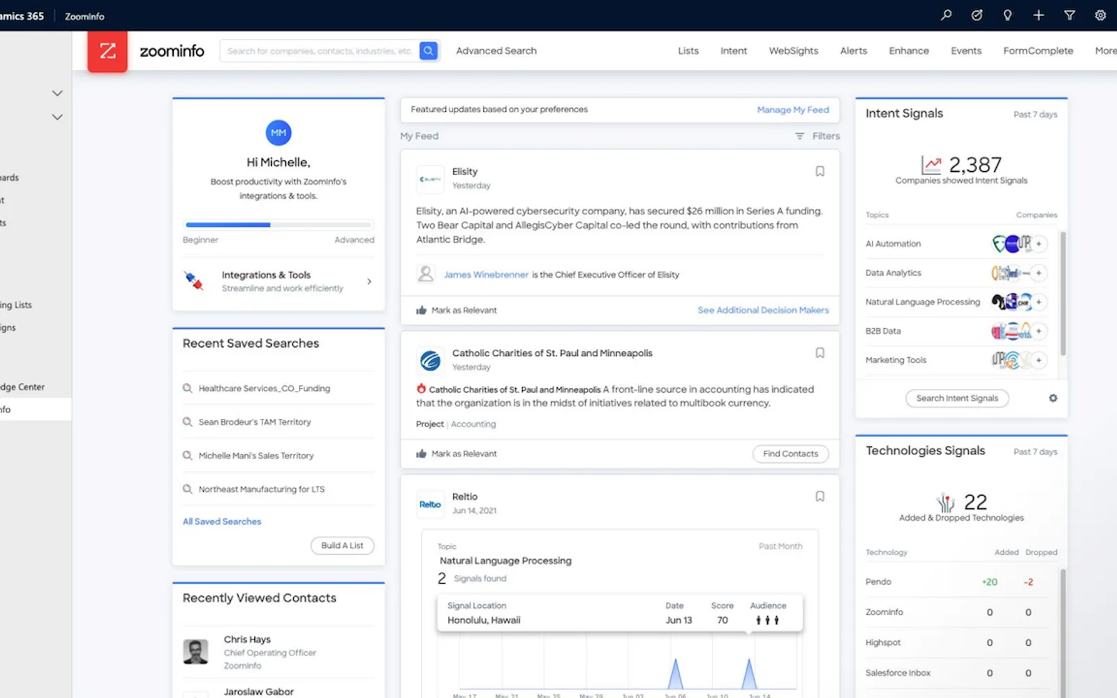Click the Build A List button

[x=342, y=546]
